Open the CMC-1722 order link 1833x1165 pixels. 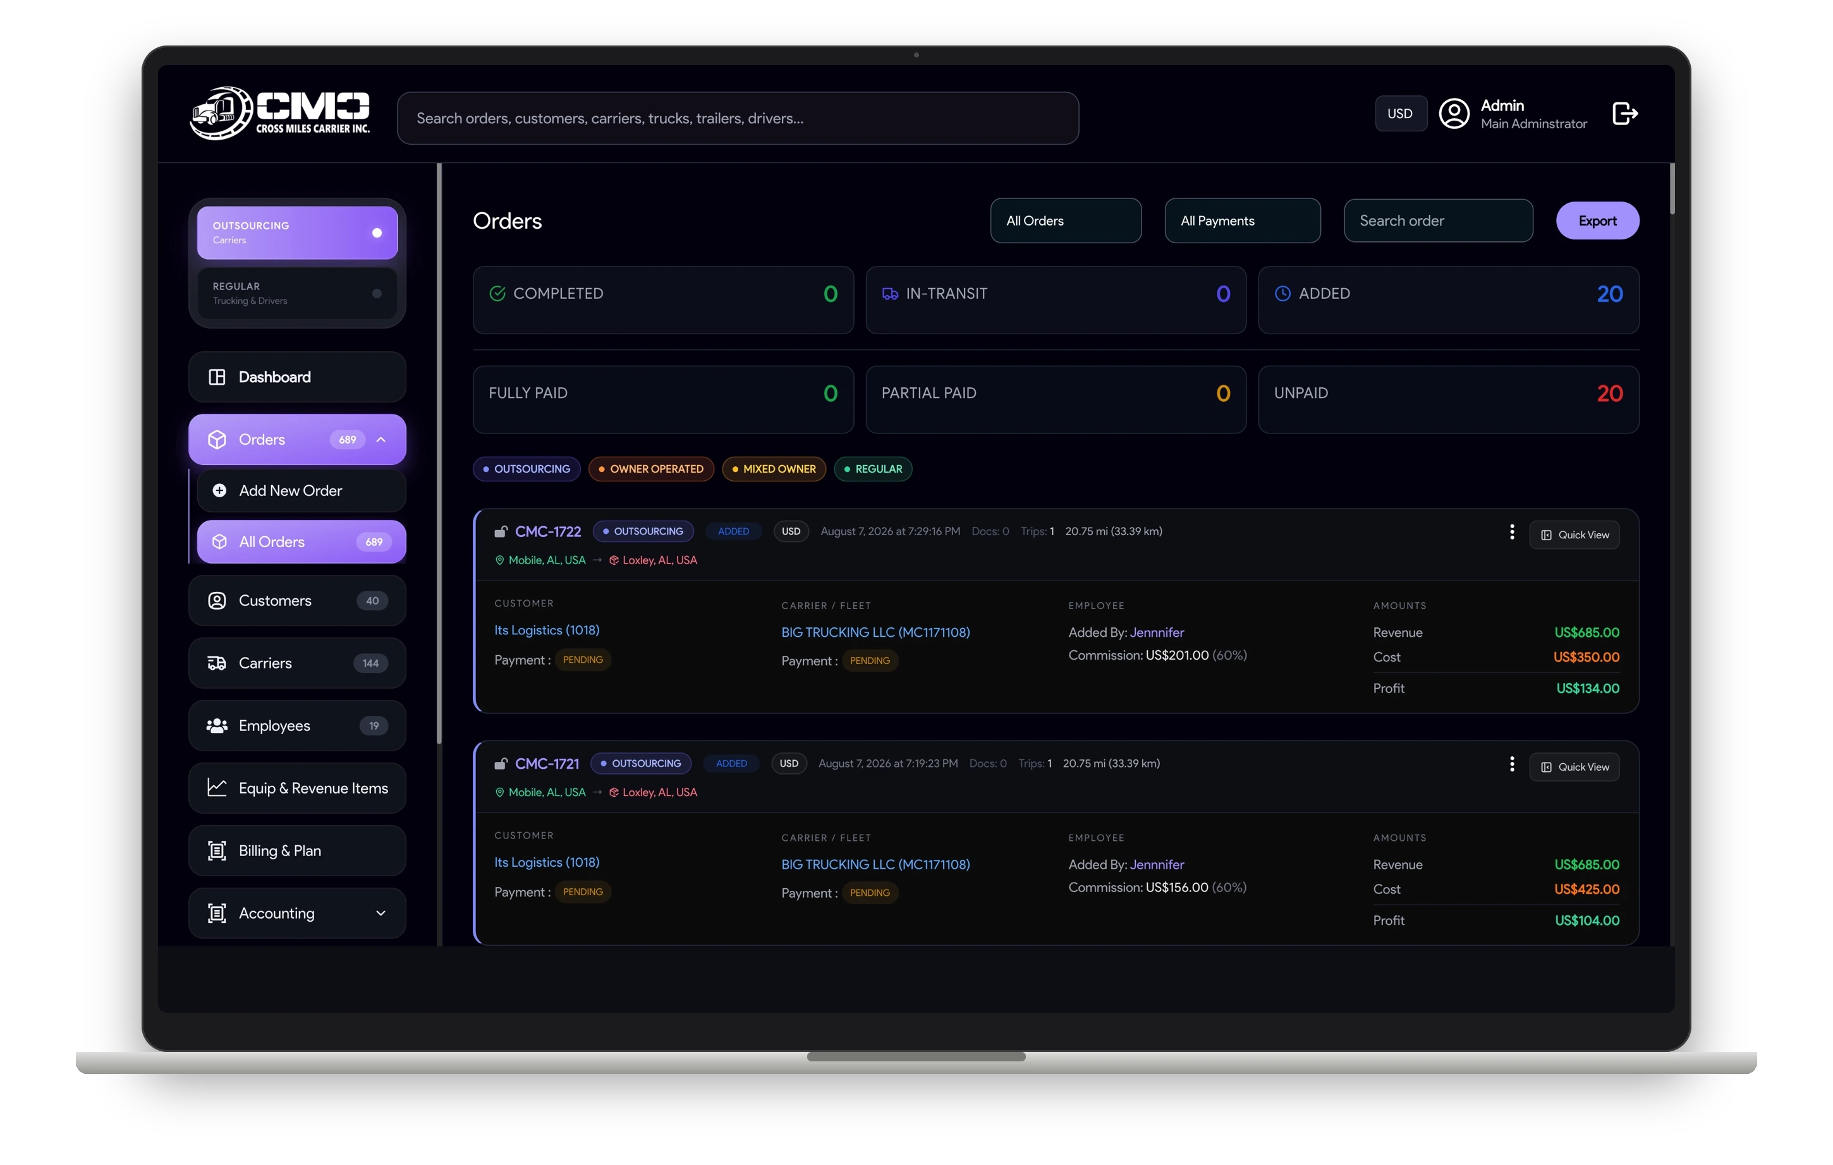point(548,531)
